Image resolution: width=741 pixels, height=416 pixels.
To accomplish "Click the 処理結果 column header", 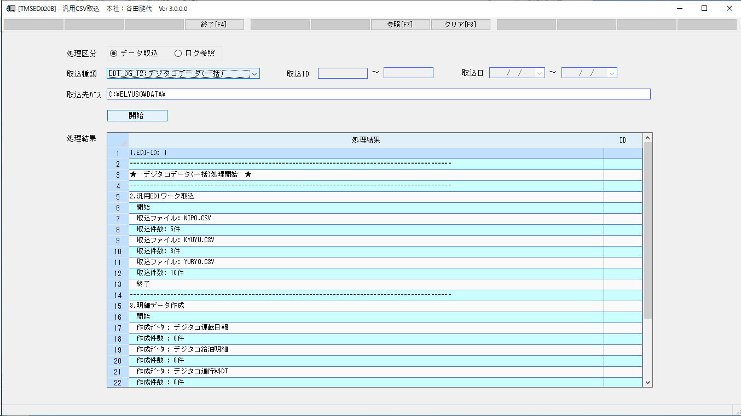I will pos(366,140).
